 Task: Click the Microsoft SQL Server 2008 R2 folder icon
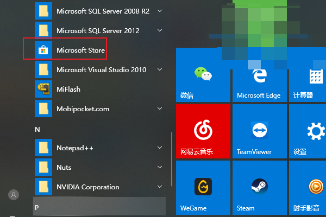point(43,11)
